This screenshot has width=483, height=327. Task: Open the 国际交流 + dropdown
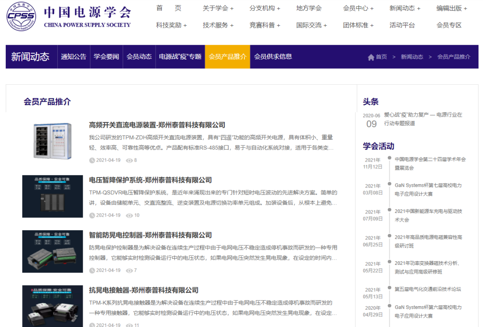[x=311, y=25]
